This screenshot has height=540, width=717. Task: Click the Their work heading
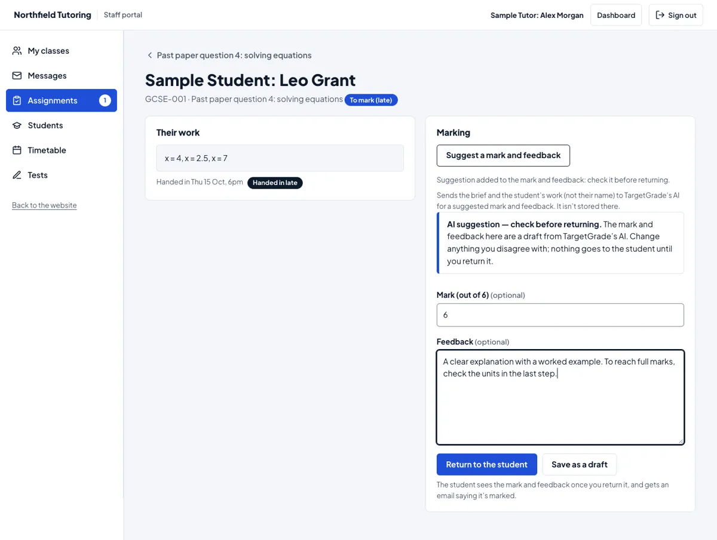(x=178, y=132)
